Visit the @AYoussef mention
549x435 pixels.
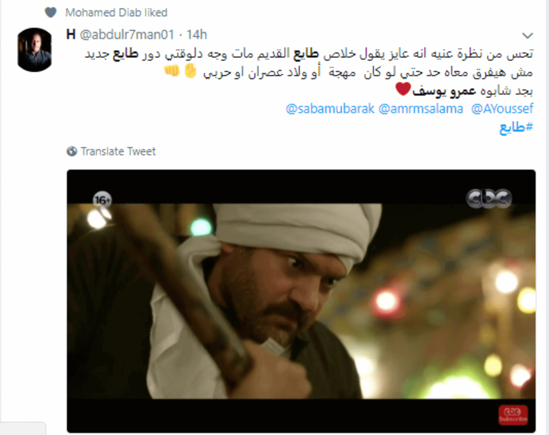[502, 109]
